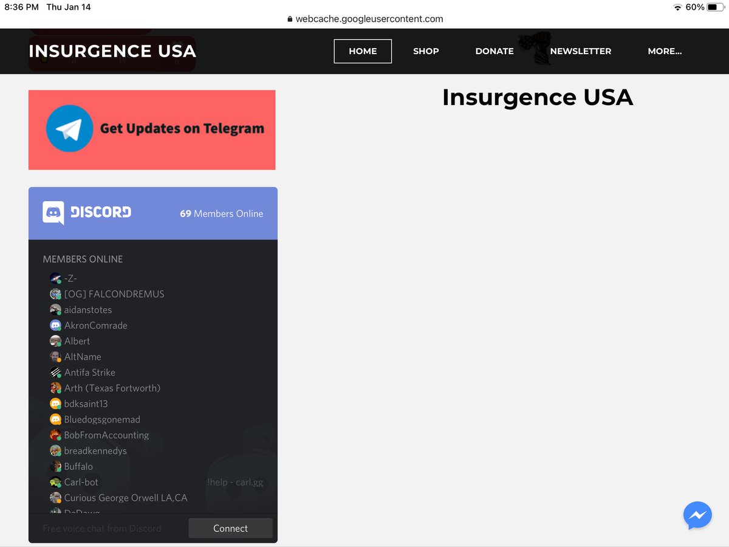
Task: Click the Discord logo icon
Action: pyautogui.click(x=53, y=213)
